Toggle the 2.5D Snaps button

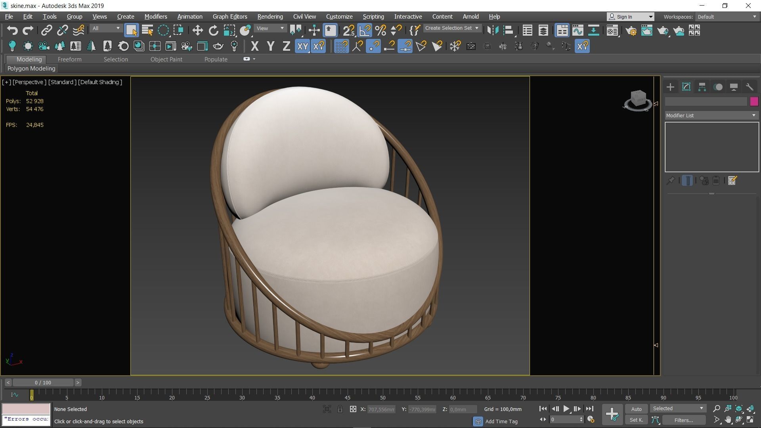[x=349, y=31]
